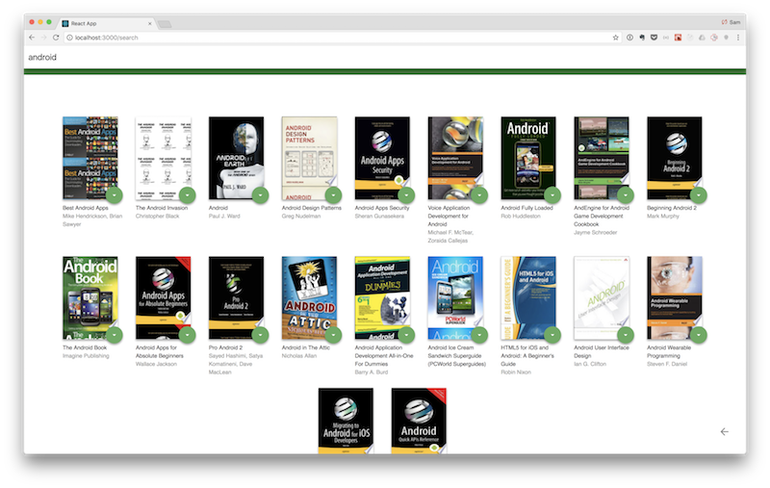Open shelf dropdown for Voice Application Development
The image size is (770, 488).
(x=479, y=195)
